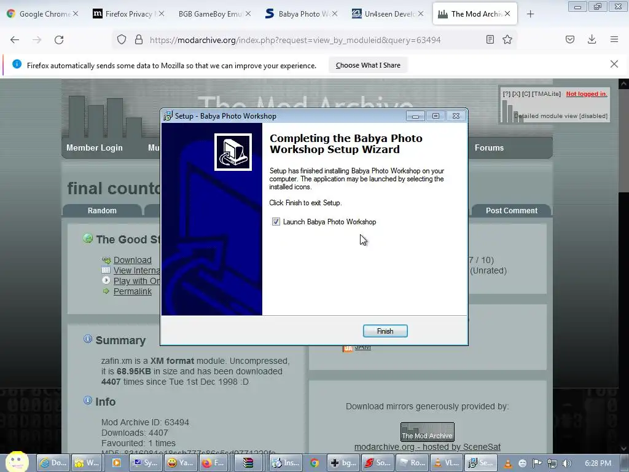Click Choose What I Share button
This screenshot has width=629, height=472.
coord(368,65)
